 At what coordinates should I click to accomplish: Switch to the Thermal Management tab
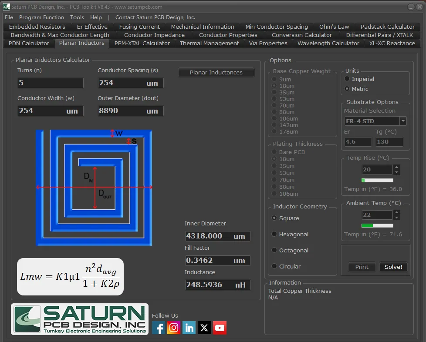tap(210, 44)
